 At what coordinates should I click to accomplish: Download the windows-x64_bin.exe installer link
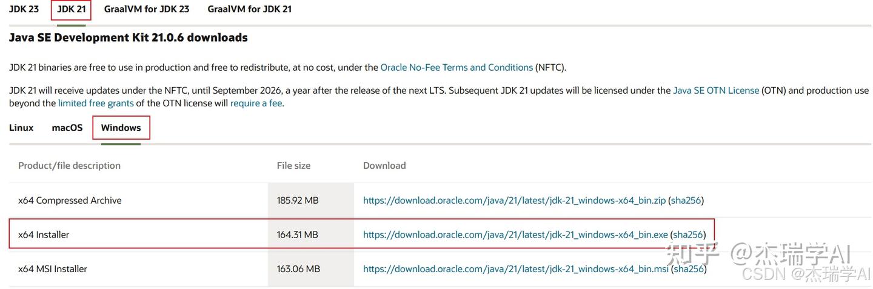515,235
